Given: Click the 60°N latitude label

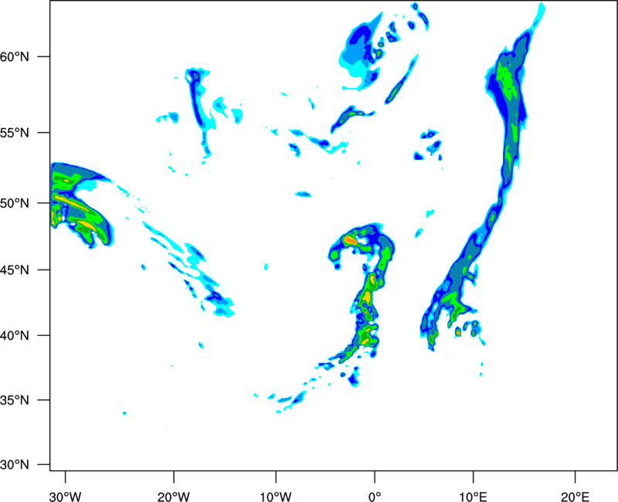Looking at the screenshot, I should (x=15, y=56).
